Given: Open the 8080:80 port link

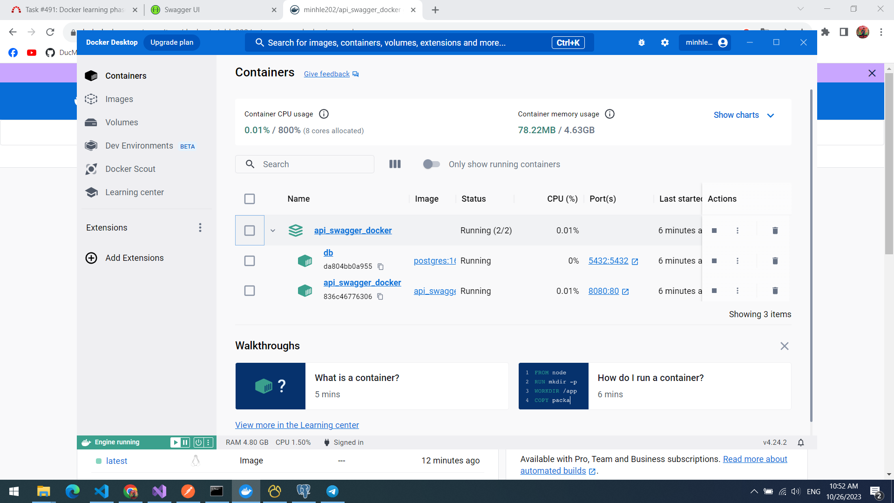Looking at the screenshot, I should (x=603, y=291).
